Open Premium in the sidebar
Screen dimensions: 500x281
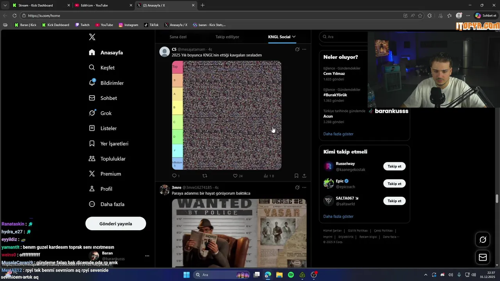105,174
